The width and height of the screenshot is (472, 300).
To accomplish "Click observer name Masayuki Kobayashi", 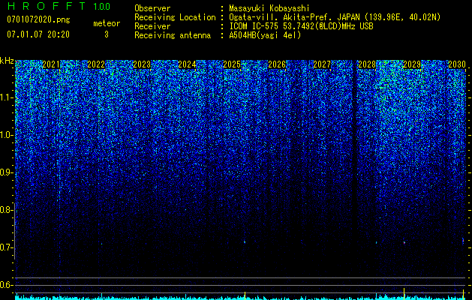I will [x=269, y=8].
